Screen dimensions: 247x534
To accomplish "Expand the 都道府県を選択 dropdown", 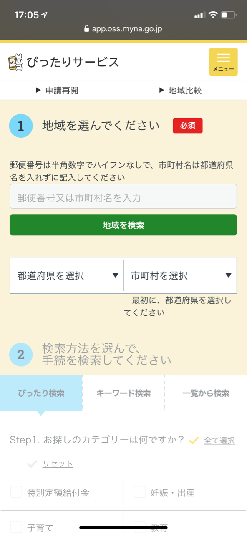I will (x=67, y=275).
